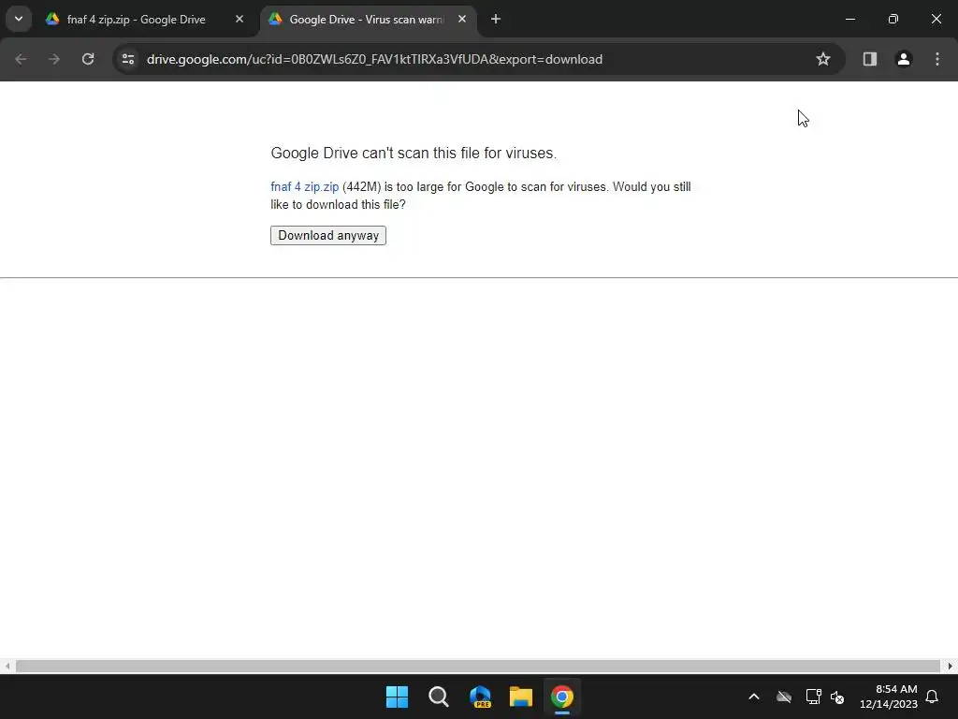This screenshot has height=719, width=958.
Task: Toggle the Chrome side panel
Action: click(x=870, y=59)
